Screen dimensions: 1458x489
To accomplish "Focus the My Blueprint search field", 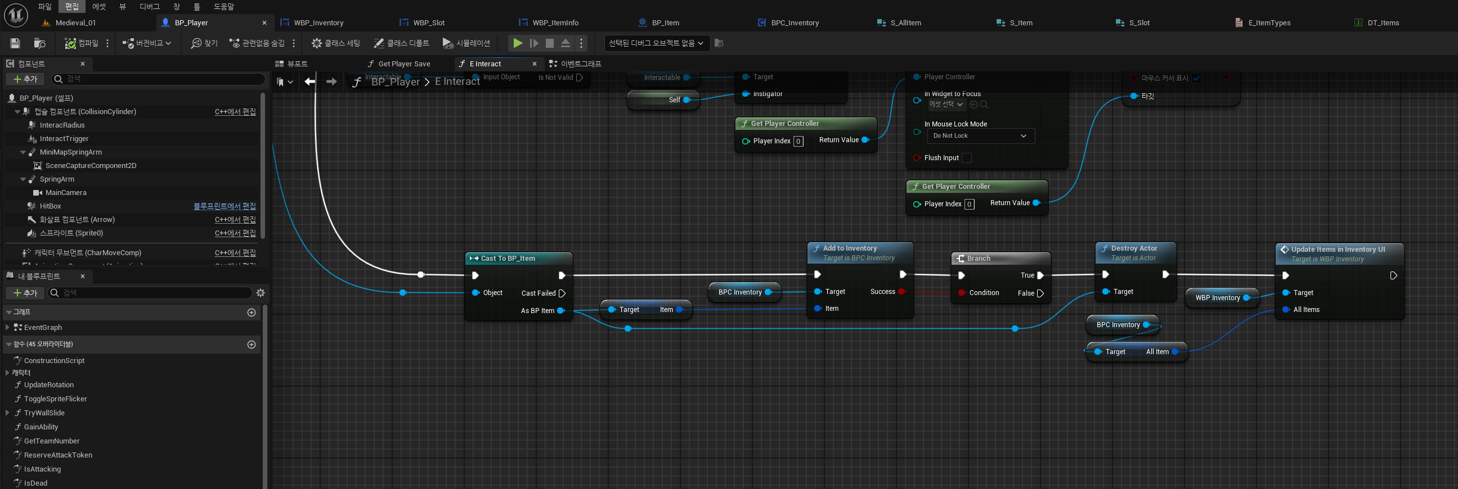I will click(150, 293).
